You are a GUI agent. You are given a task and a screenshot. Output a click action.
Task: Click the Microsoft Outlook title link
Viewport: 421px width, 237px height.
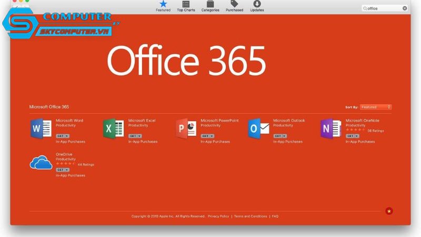click(289, 121)
